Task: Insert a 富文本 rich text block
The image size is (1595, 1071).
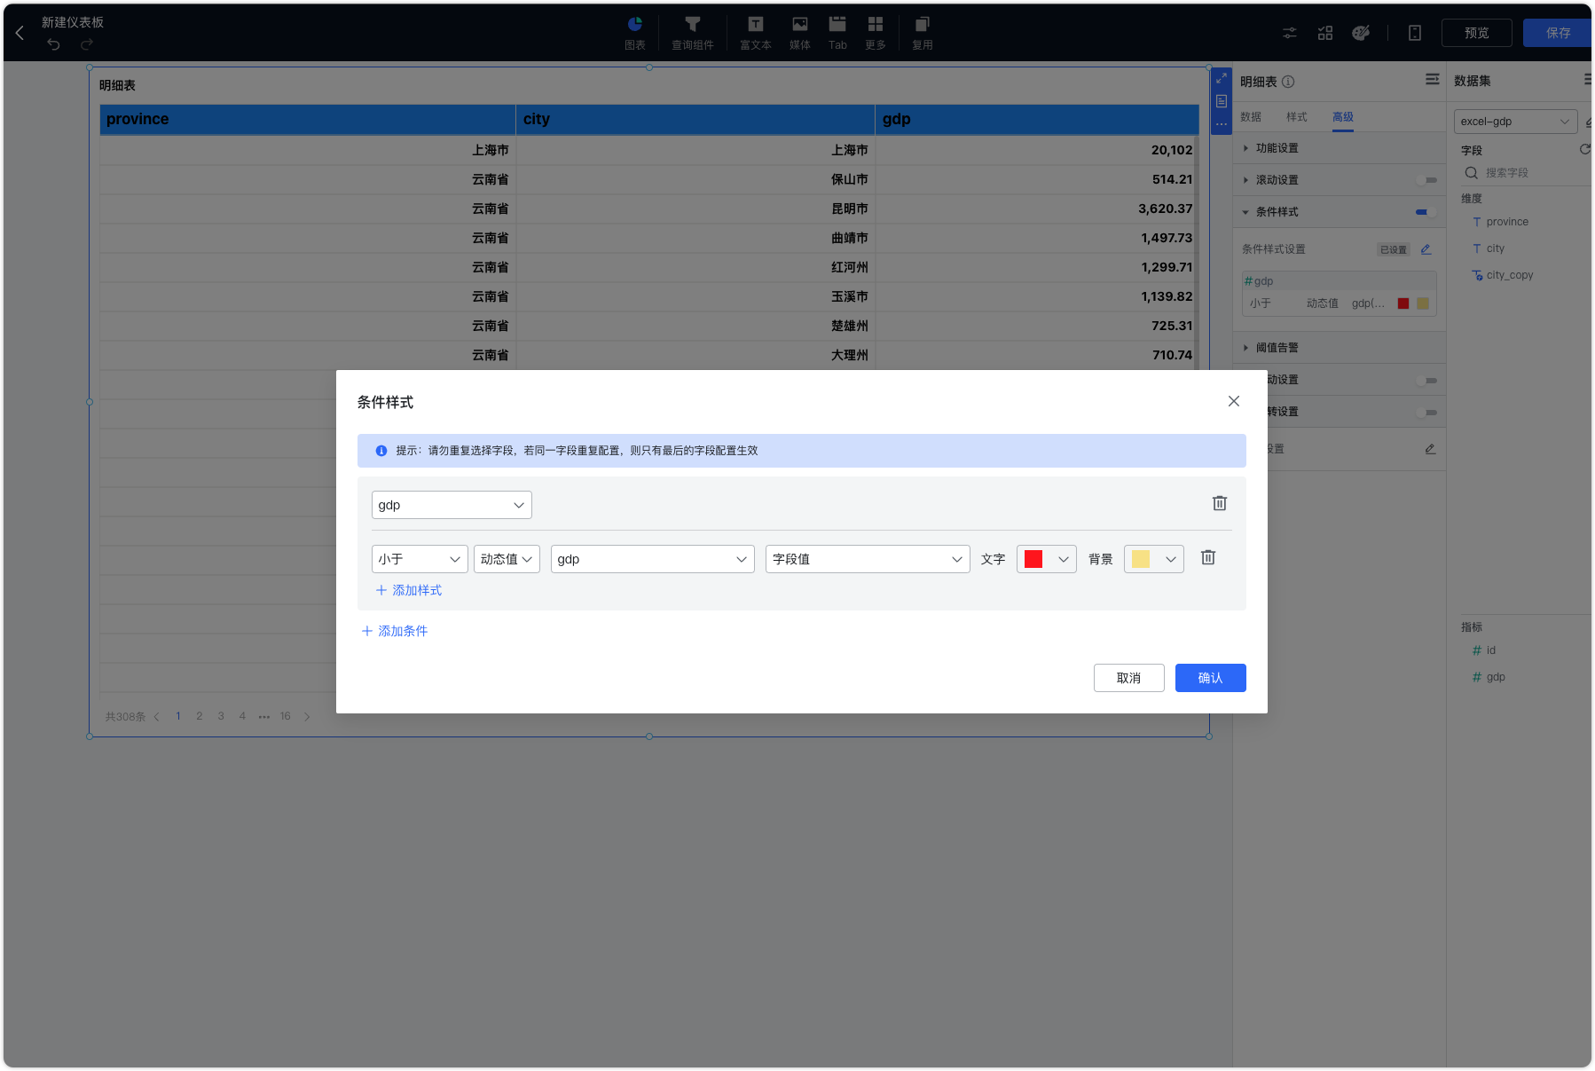Action: tap(756, 33)
